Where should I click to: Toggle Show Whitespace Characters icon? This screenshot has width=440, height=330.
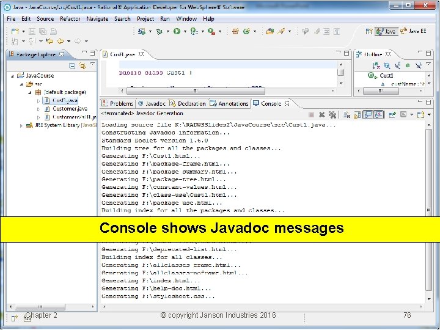(x=337, y=31)
